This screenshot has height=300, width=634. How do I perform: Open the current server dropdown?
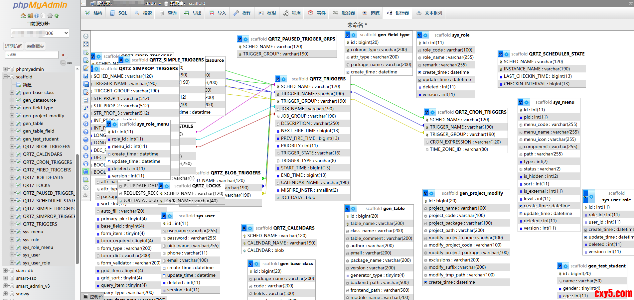click(x=40, y=33)
